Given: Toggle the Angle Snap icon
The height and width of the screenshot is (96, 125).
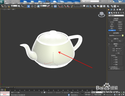Looking at the screenshot, I should coord(62,6).
